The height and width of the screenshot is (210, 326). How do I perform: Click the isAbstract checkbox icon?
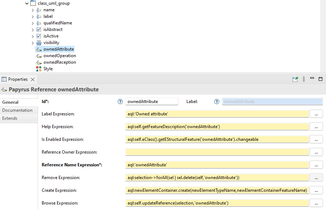39,29
